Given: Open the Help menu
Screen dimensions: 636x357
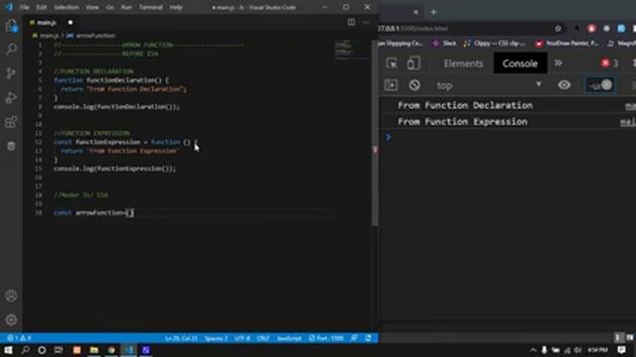Looking at the screenshot, I should [176, 7].
